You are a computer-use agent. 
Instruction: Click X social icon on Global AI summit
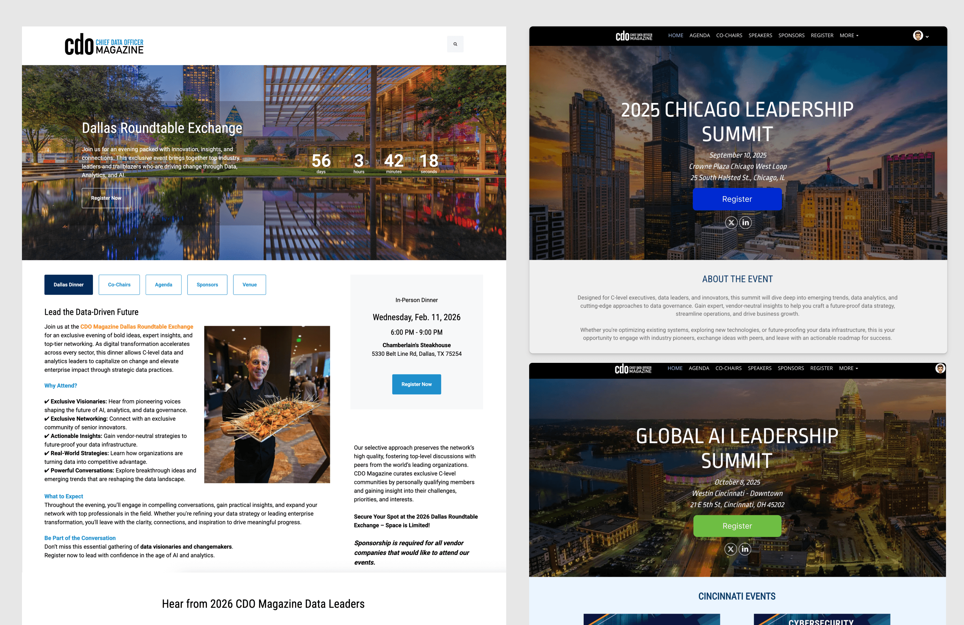point(730,549)
